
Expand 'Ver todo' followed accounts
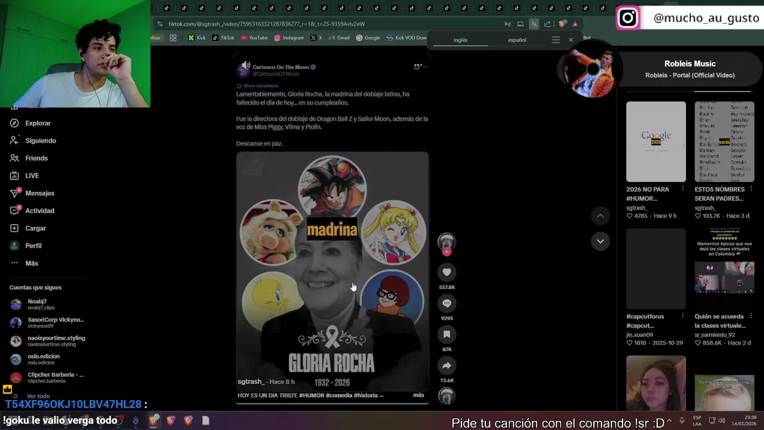tap(38, 396)
